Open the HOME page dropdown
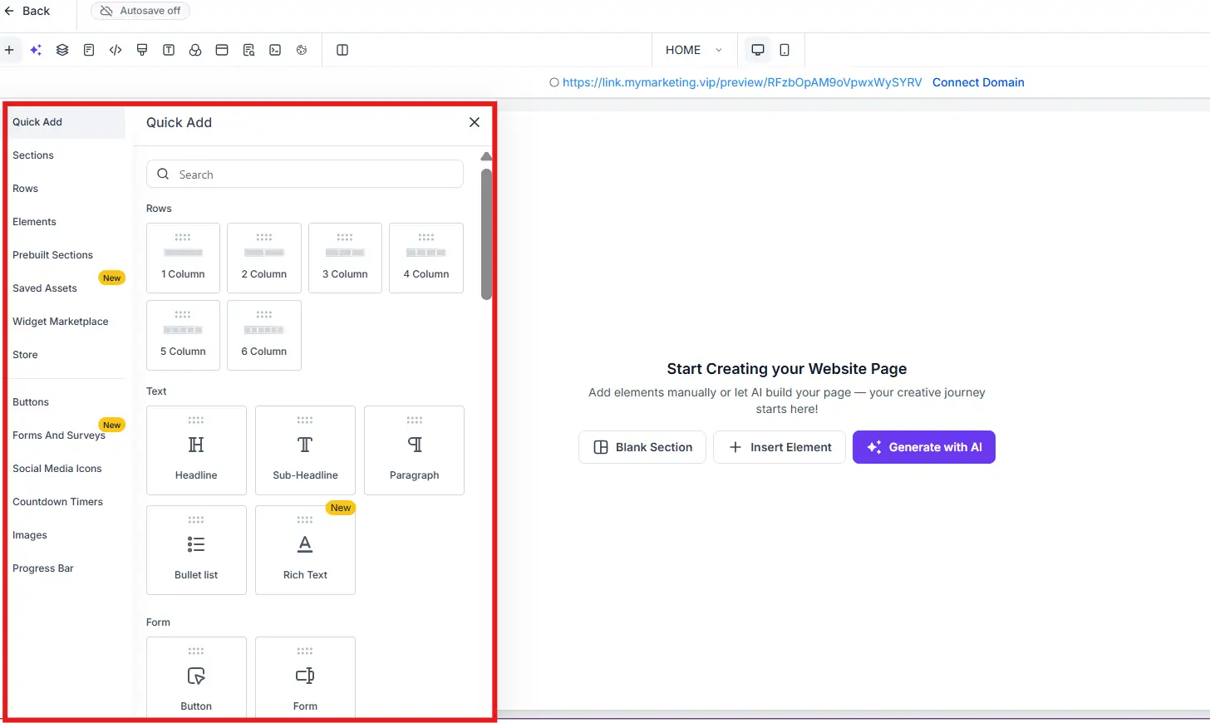 pos(694,50)
